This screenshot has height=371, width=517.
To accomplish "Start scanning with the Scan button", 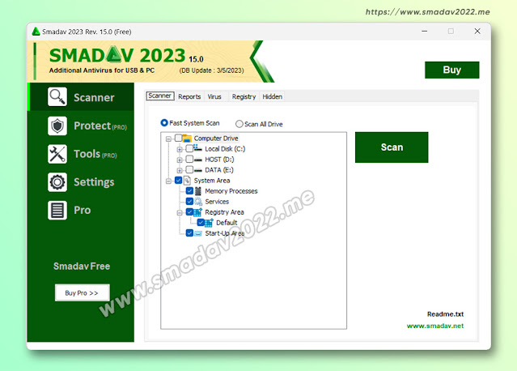I will tap(392, 147).
